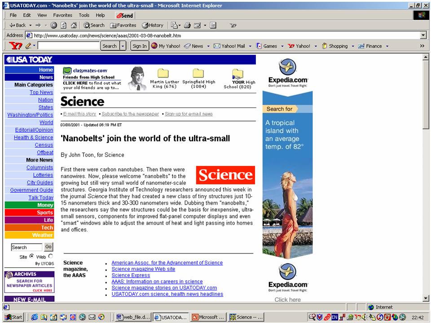Expand the Games dropdown arrow
Screen dimensions: 431x323
click(x=282, y=46)
